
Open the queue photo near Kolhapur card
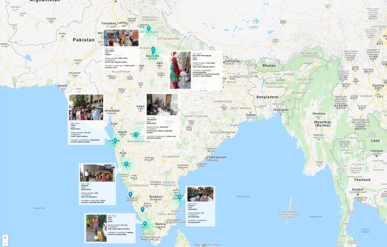pyautogui.click(x=97, y=173)
